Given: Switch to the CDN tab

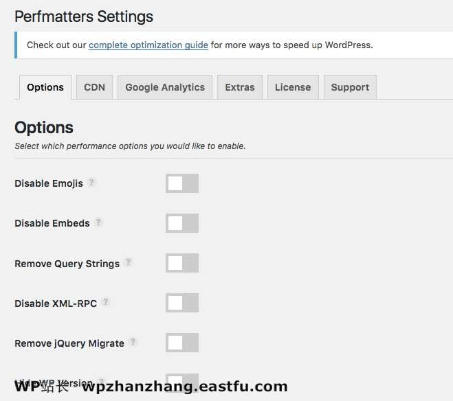Looking at the screenshot, I should coord(94,87).
